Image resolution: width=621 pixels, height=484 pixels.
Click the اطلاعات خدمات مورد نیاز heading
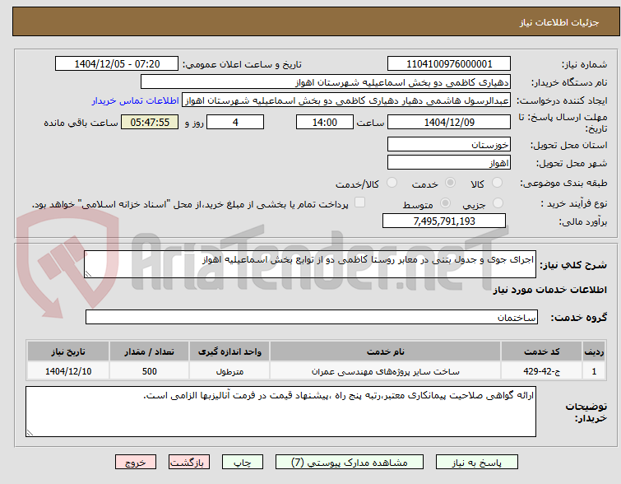point(549,290)
